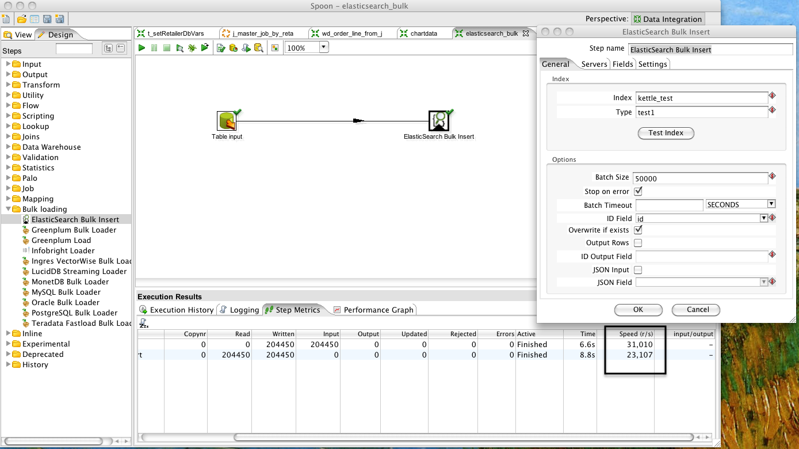Click the Type field containing test1
Screen dimensions: 799x449
click(701, 112)
